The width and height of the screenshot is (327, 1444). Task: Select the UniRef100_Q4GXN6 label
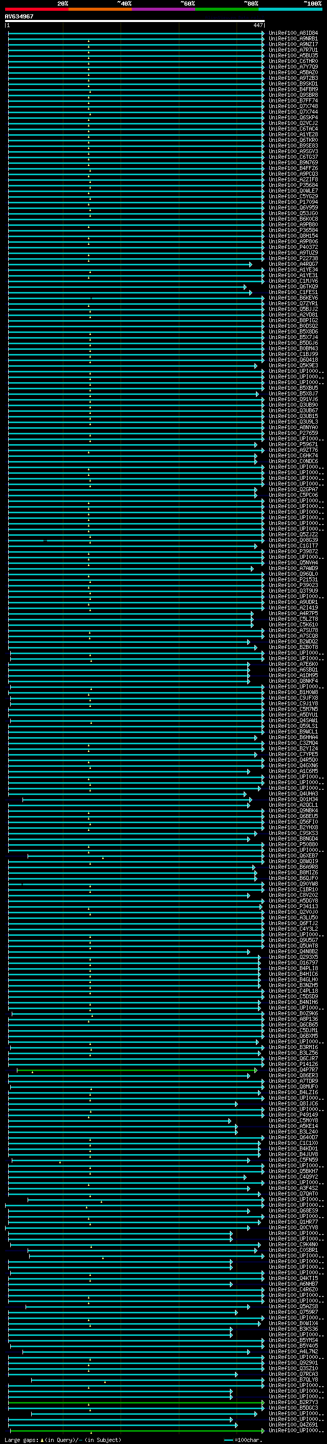293,765
